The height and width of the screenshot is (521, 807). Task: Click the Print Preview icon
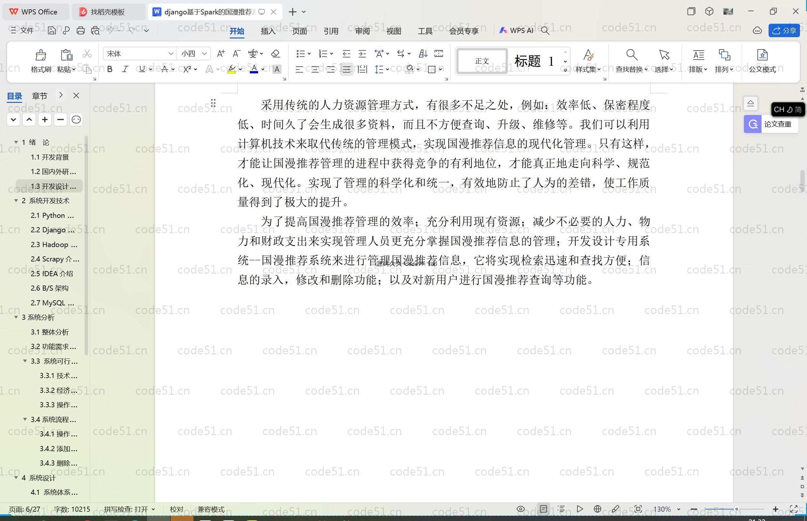coord(95,31)
